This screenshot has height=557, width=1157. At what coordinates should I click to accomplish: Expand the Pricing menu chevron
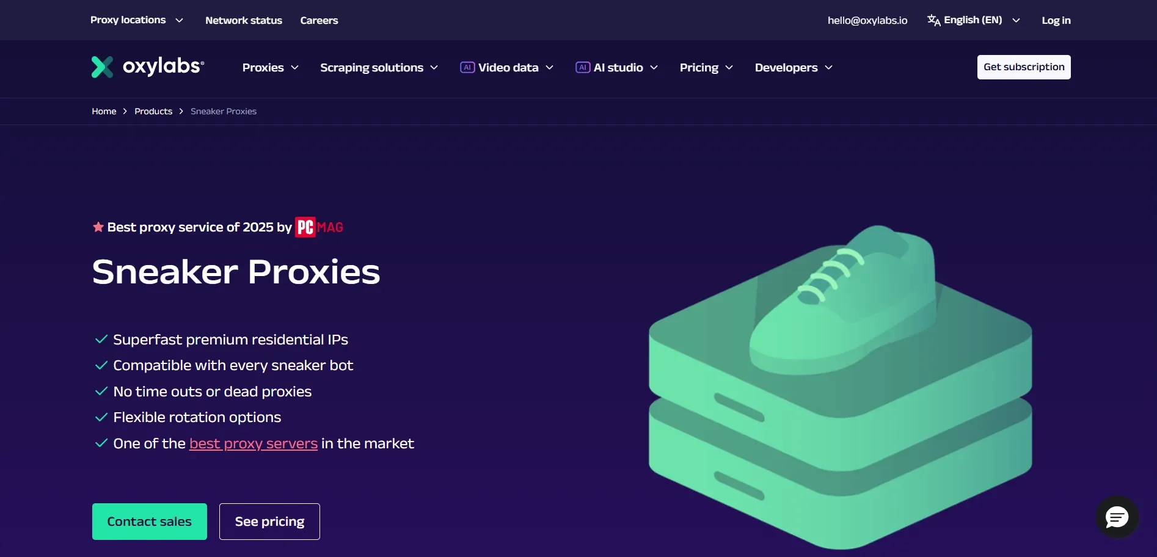pos(729,67)
